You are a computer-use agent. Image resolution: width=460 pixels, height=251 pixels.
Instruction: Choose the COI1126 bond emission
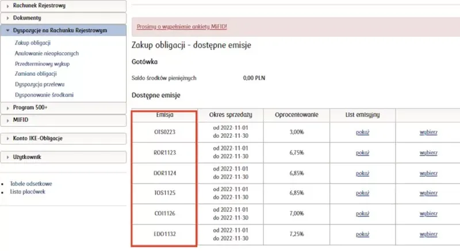pyautogui.click(x=429, y=214)
